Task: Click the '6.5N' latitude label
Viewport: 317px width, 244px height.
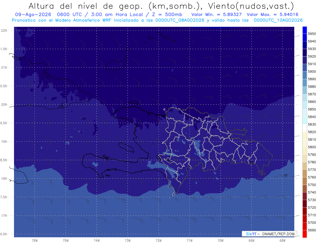Action: 3,234
